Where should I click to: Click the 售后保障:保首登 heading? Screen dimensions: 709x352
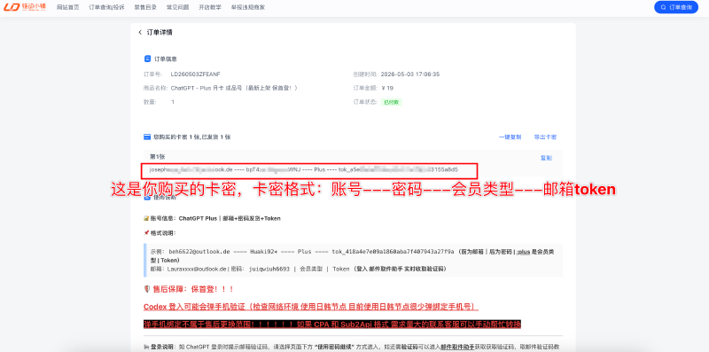[193, 289]
